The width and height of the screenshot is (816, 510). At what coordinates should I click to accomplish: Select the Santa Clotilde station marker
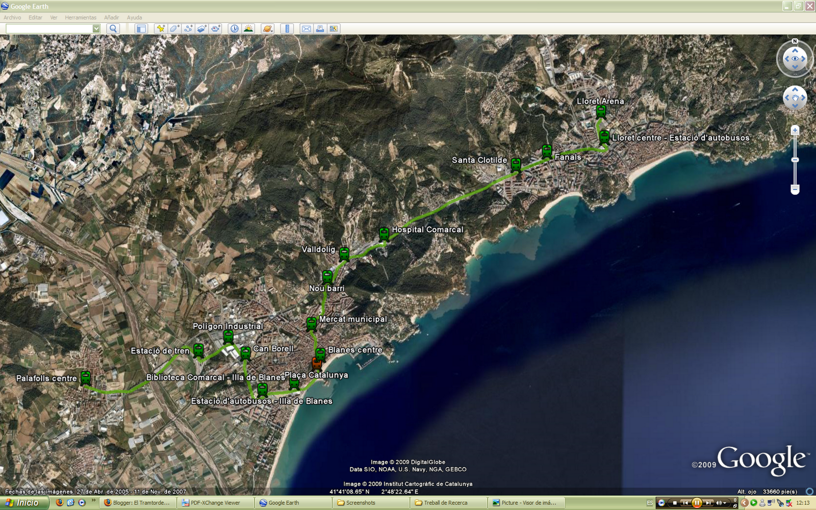click(x=516, y=164)
